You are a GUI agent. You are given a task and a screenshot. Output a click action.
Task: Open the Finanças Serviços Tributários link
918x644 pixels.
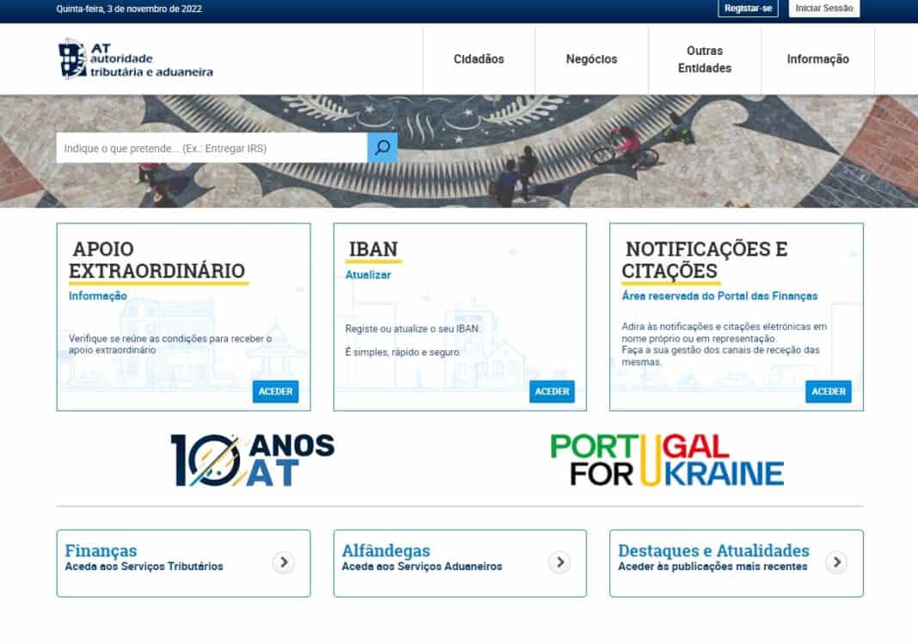(x=144, y=567)
